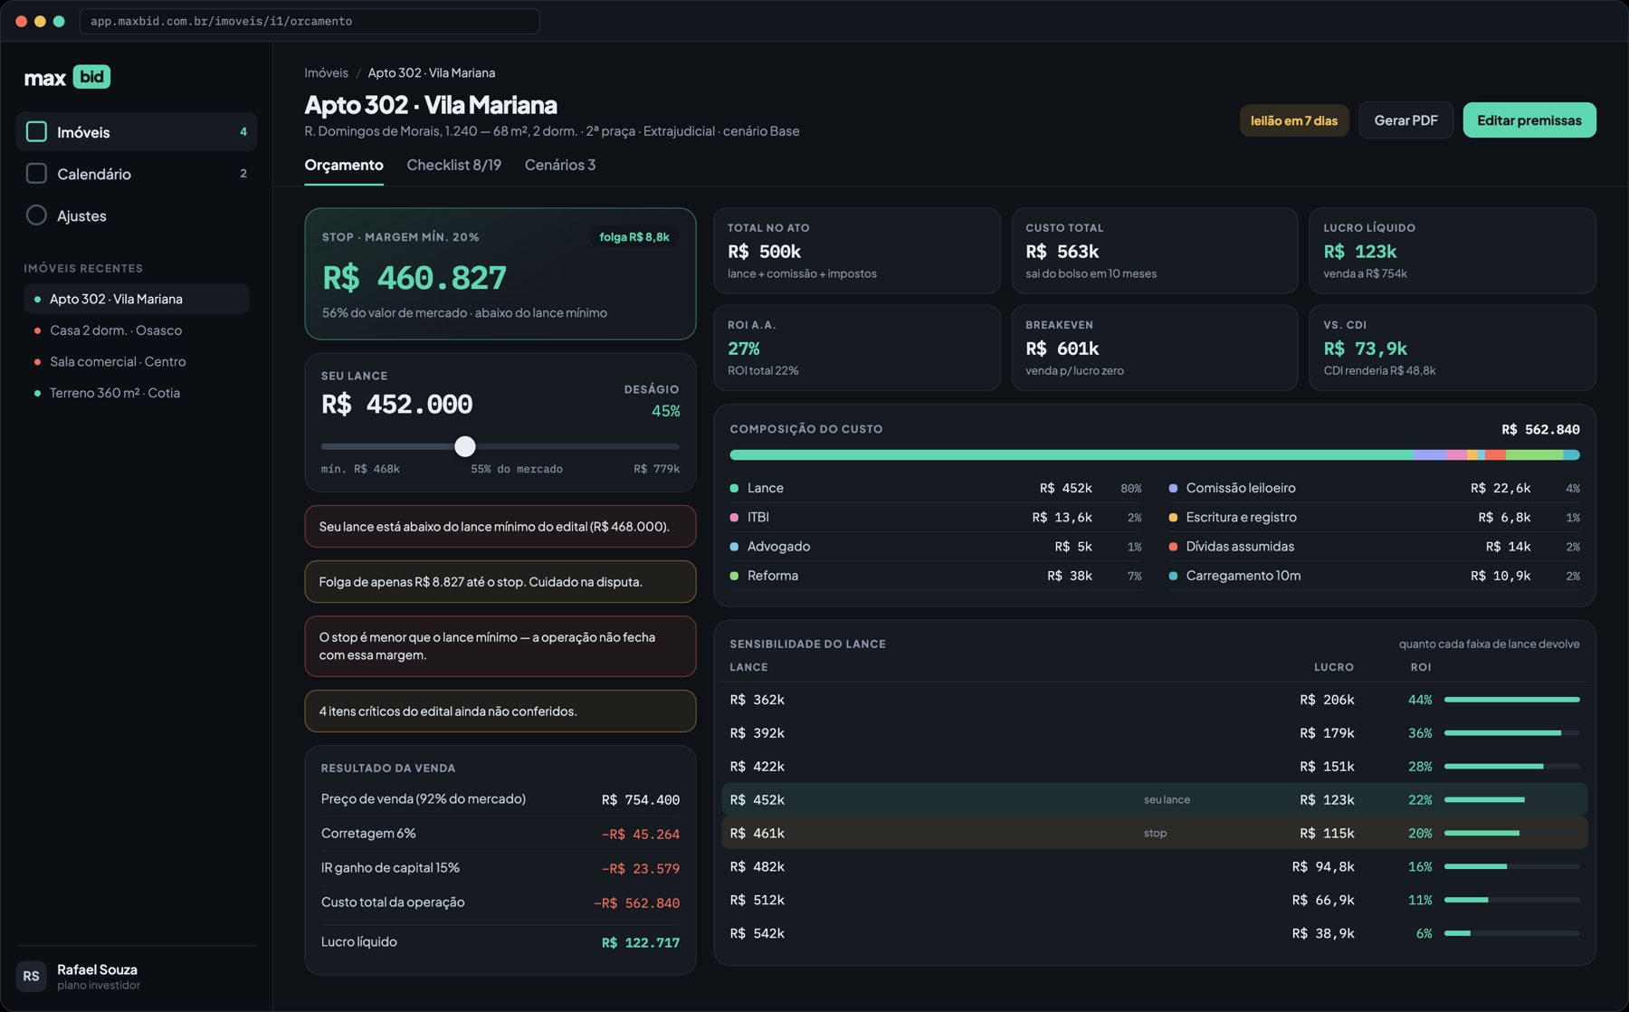Click the Reforma cost row

pos(936,576)
